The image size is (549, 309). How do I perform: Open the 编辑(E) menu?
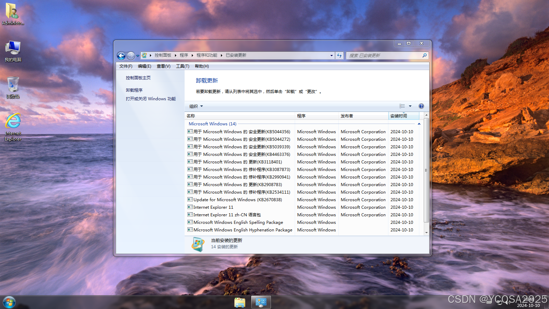point(144,66)
